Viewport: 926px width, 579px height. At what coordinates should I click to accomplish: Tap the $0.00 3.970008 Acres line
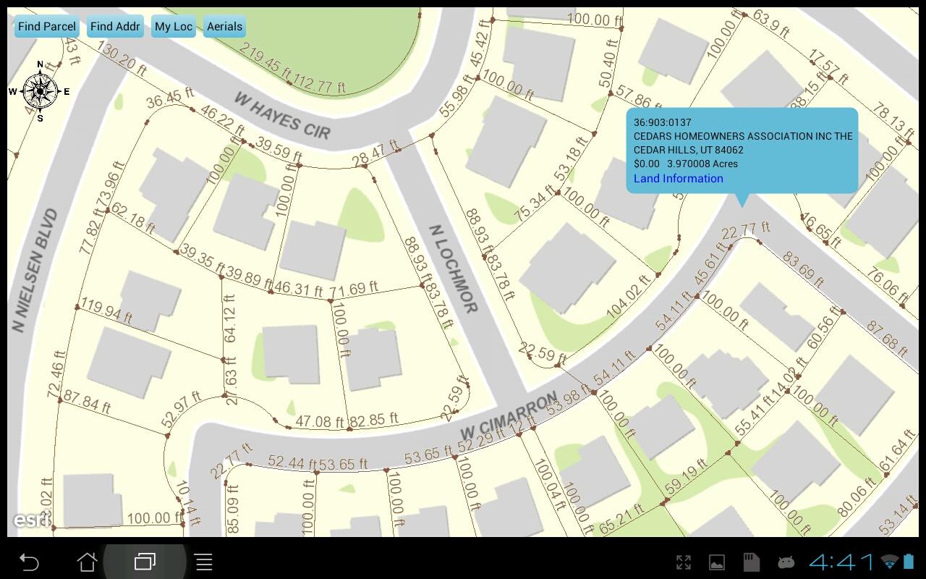(686, 164)
